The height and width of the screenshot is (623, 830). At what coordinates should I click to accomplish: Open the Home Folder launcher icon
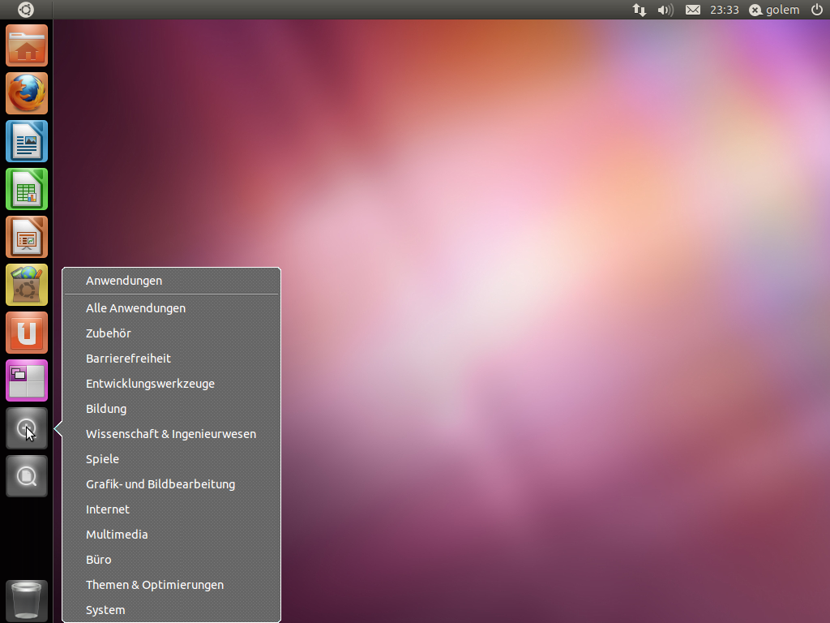27,45
